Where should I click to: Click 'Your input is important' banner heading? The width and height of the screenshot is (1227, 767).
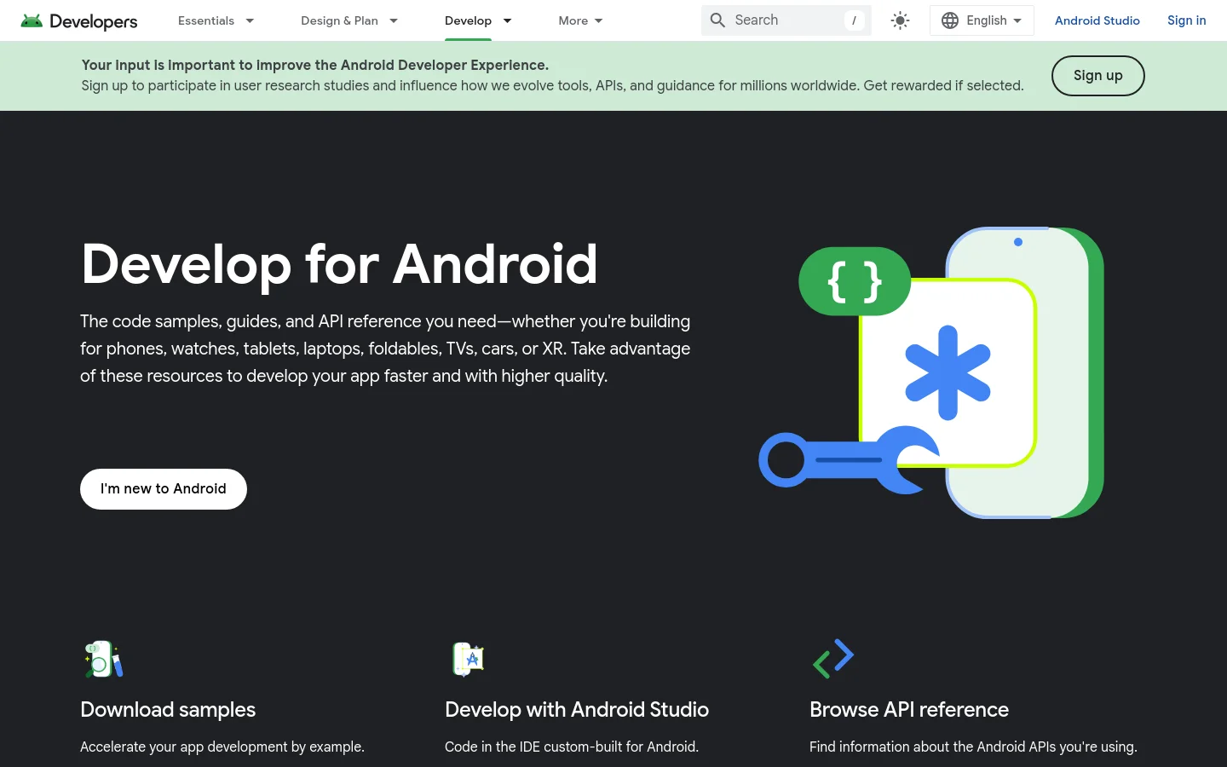pyautogui.click(x=315, y=65)
